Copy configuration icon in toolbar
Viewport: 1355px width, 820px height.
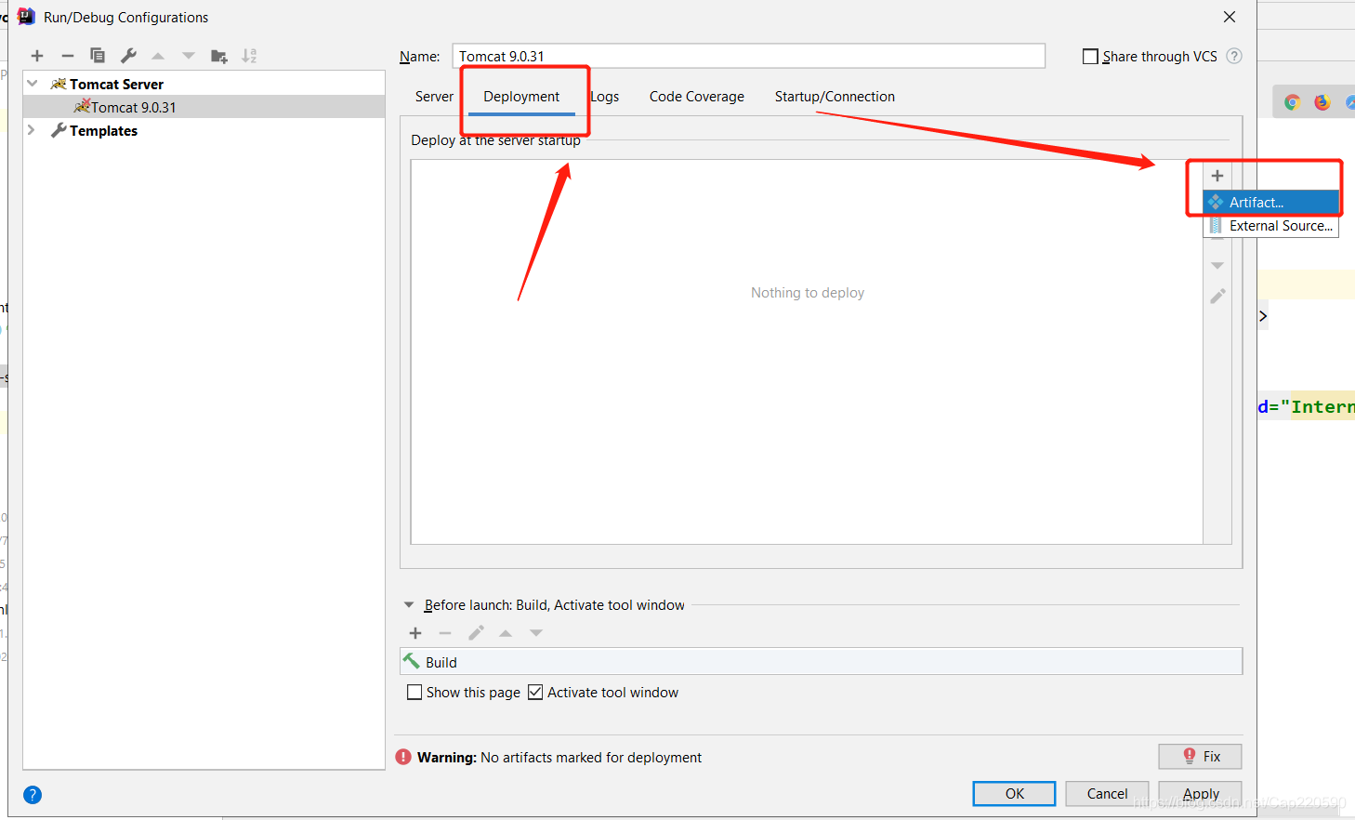[98, 56]
